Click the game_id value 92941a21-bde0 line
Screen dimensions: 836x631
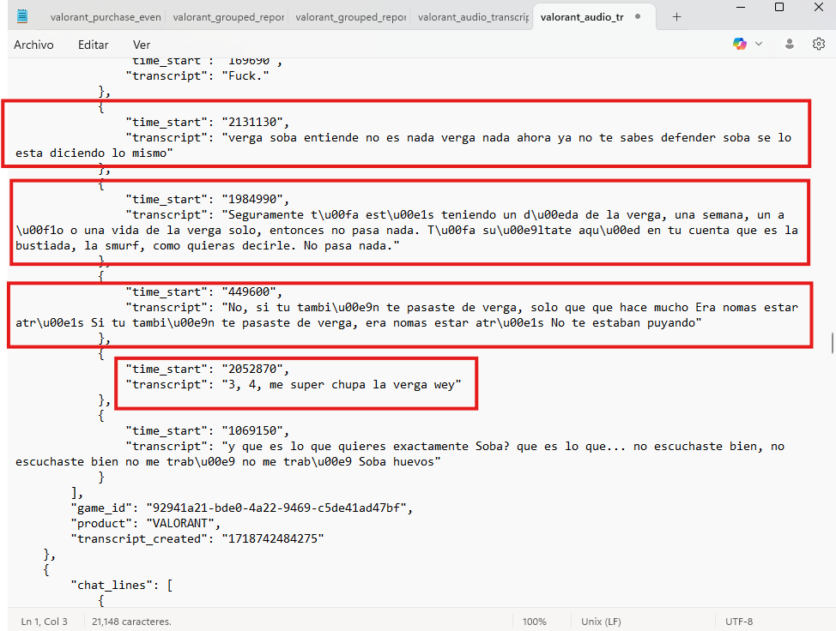242,508
